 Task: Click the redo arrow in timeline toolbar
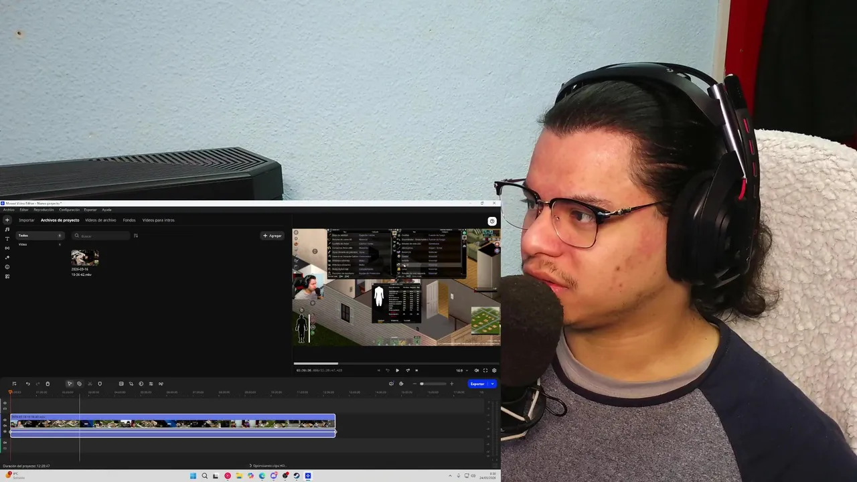pos(37,384)
